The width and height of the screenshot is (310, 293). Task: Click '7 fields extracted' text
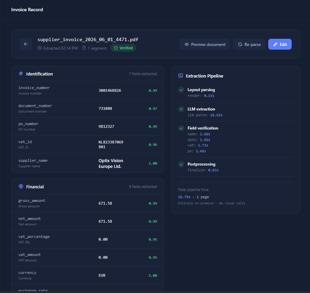point(143,74)
